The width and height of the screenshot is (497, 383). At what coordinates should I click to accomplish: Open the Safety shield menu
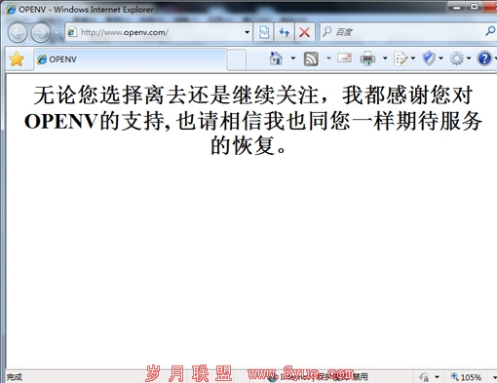click(429, 58)
